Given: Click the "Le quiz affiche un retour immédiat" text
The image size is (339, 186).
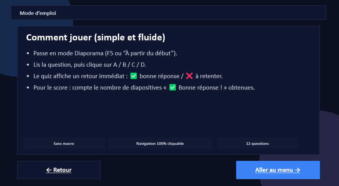Looking at the screenshot, I should [x=80, y=76].
